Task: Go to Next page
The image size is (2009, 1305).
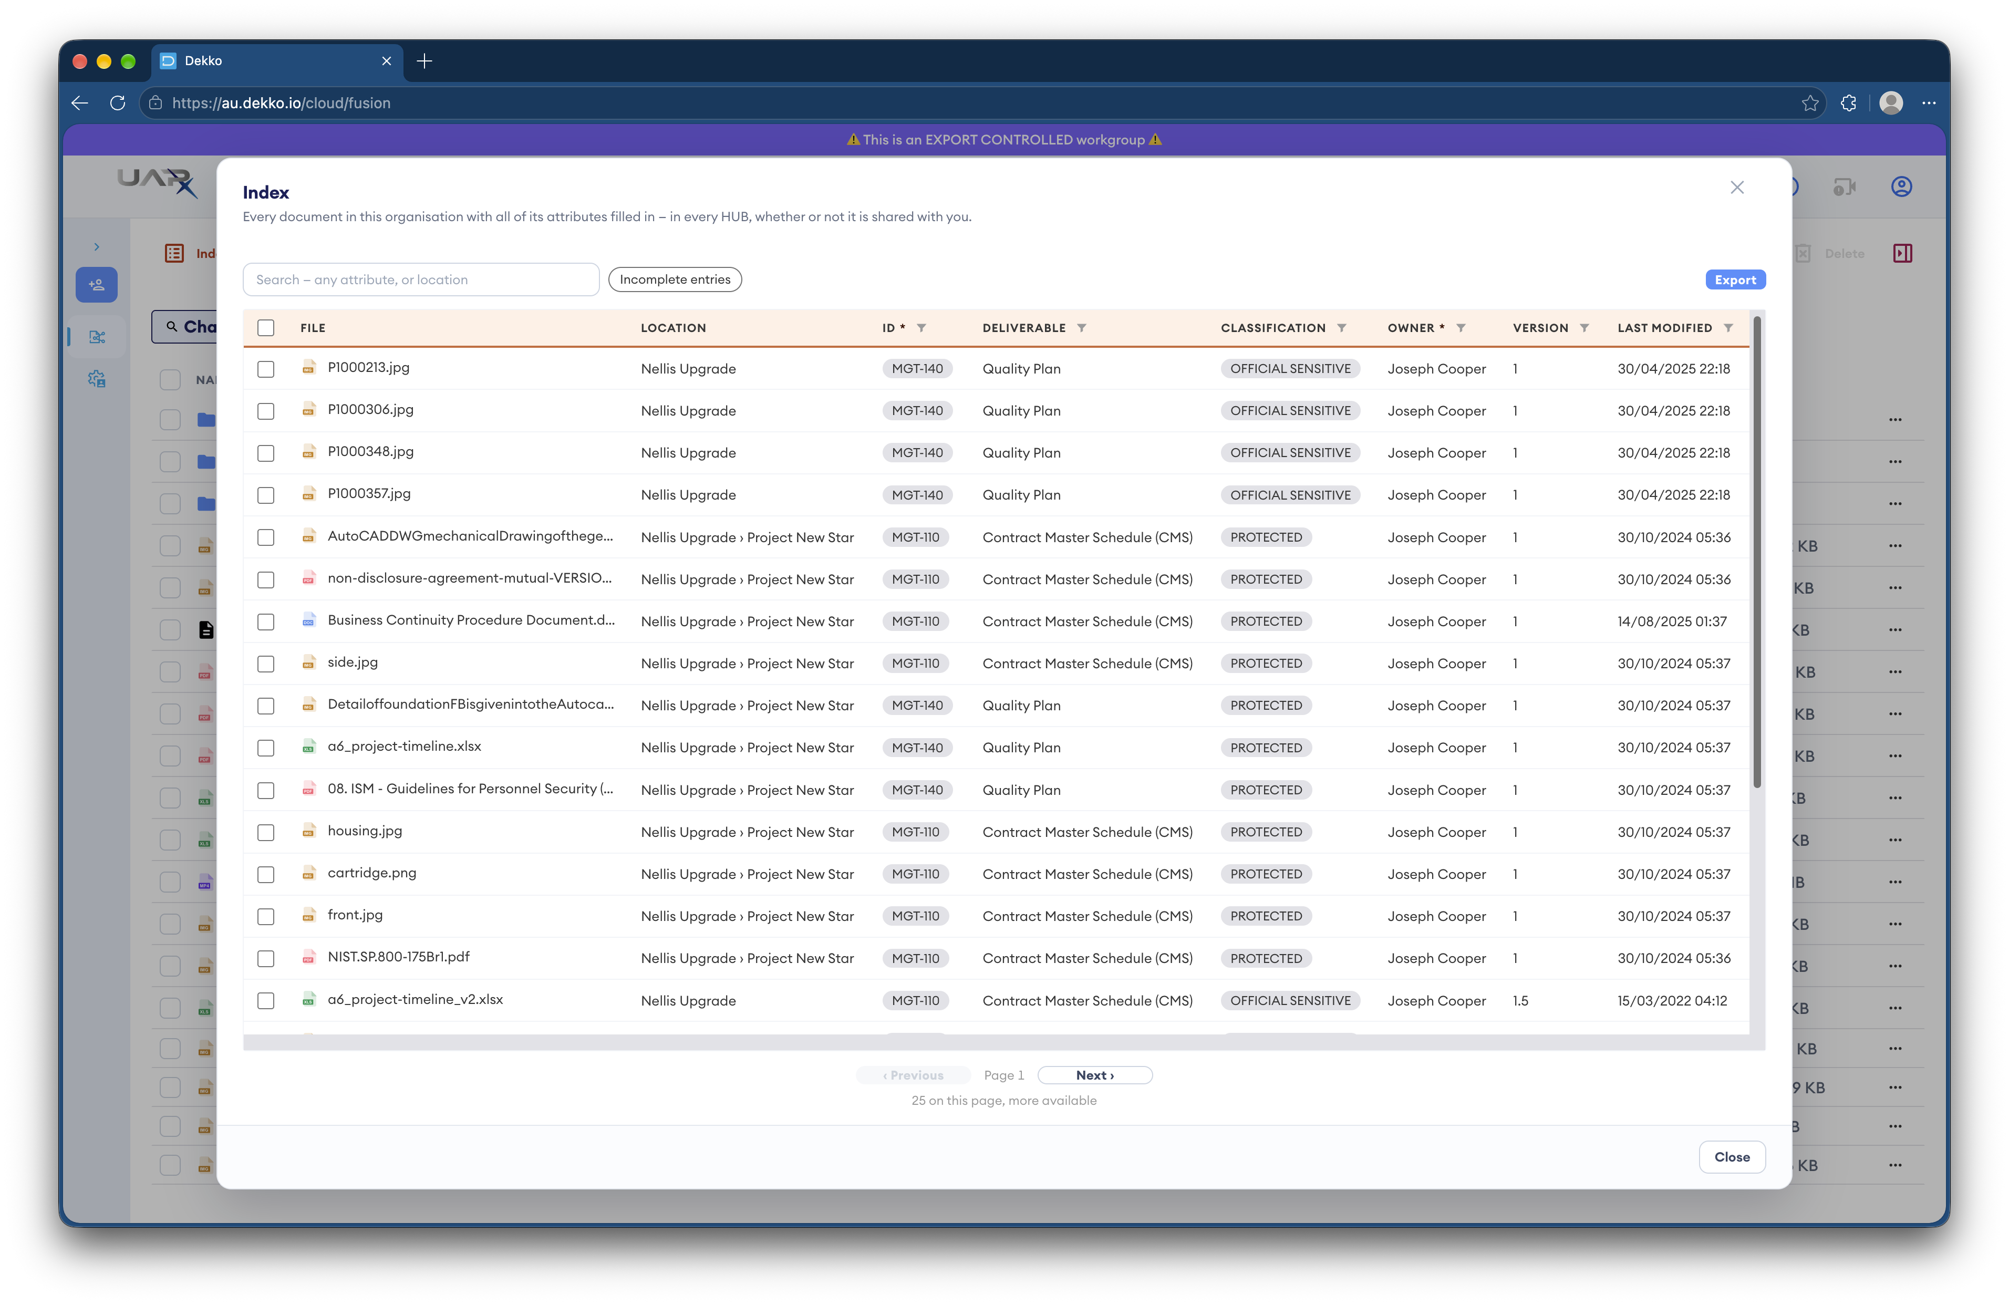Action: point(1095,1075)
